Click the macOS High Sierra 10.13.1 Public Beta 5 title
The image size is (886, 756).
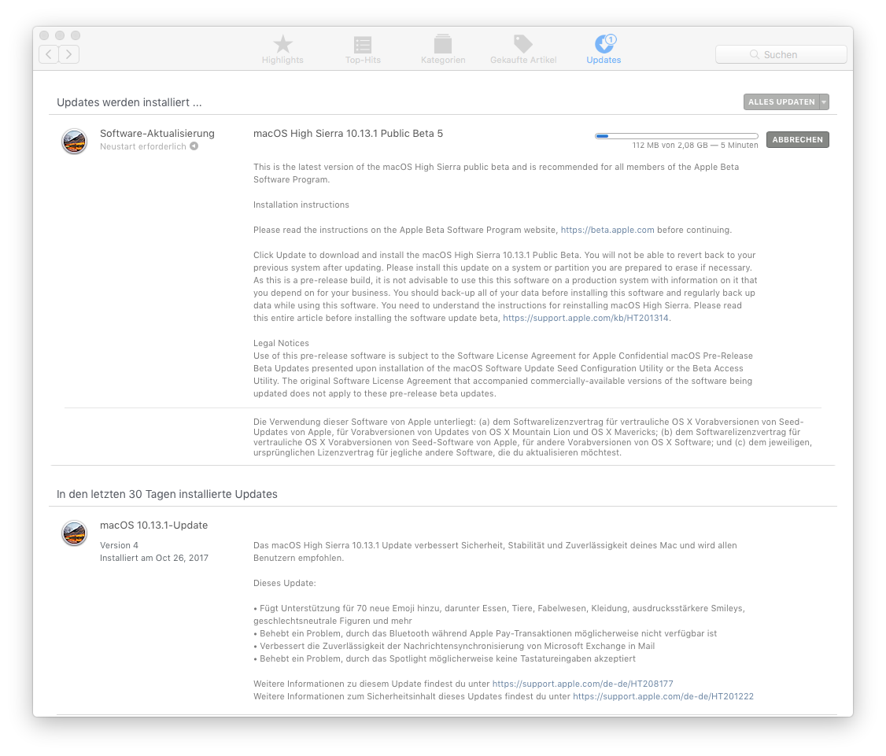(x=348, y=134)
